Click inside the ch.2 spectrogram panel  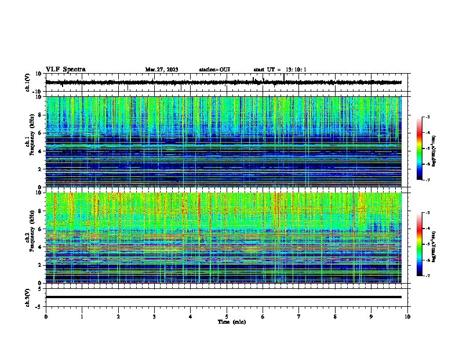(x=224, y=238)
